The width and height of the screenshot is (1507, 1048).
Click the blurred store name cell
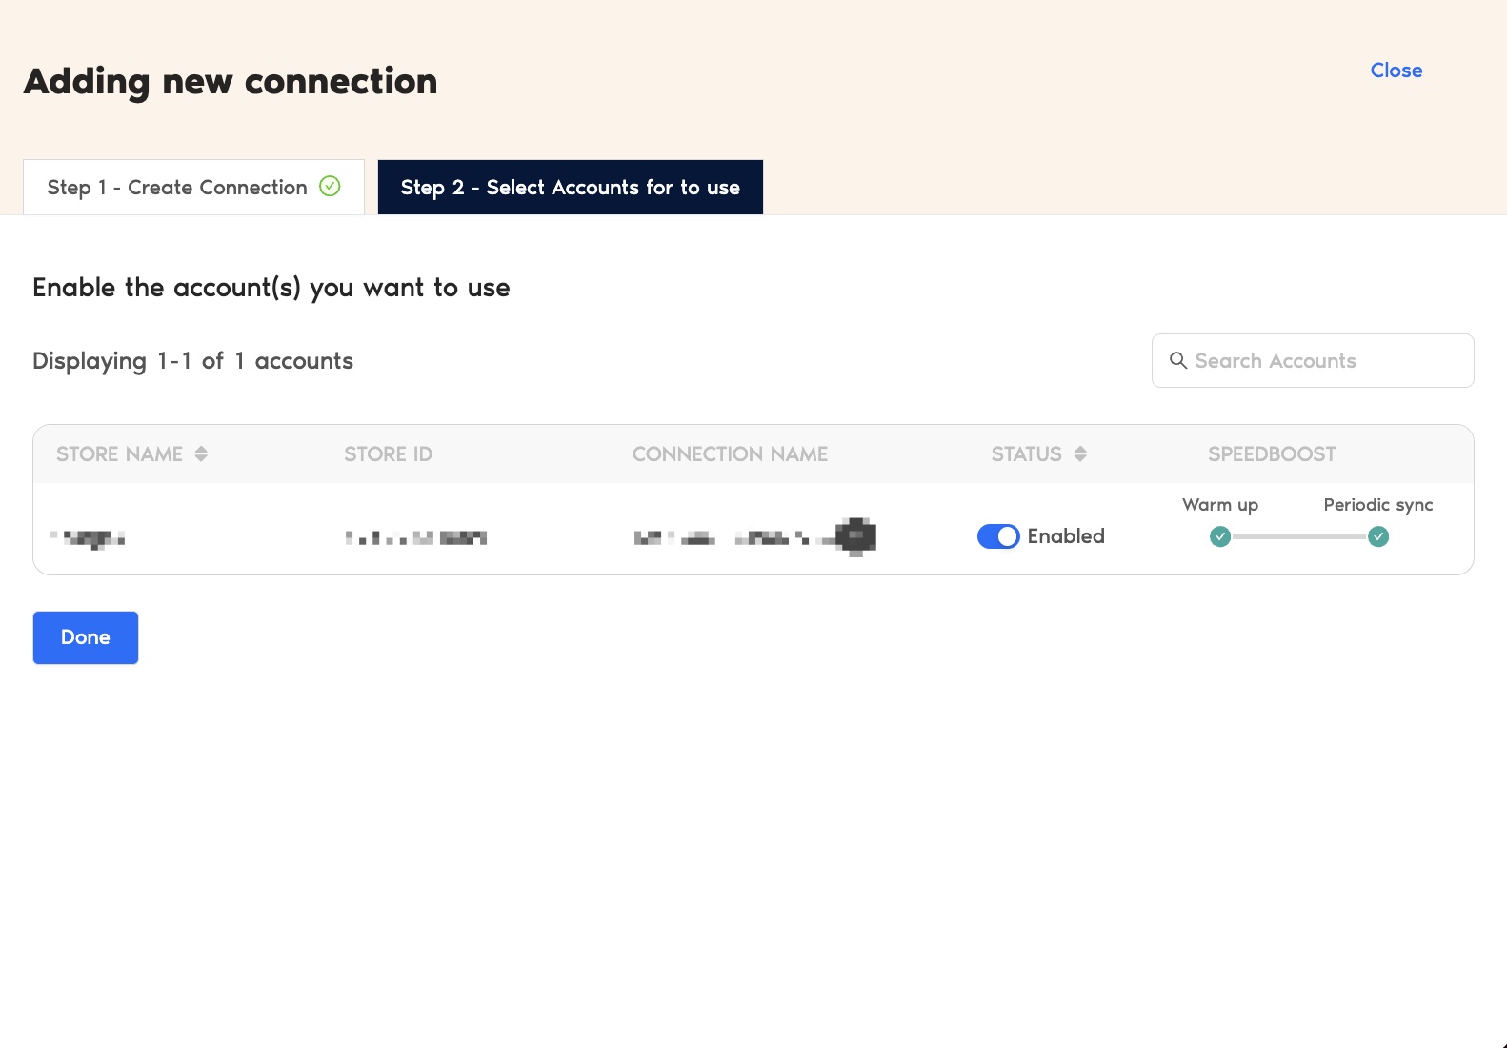coord(89,538)
